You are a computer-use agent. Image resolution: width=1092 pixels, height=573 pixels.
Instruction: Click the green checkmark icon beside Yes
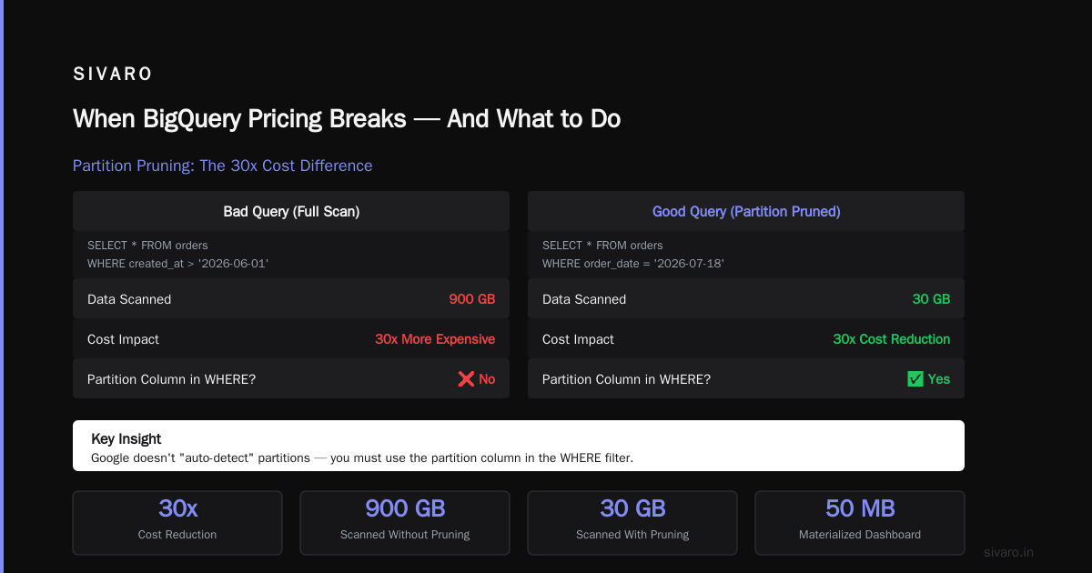click(915, 379)
